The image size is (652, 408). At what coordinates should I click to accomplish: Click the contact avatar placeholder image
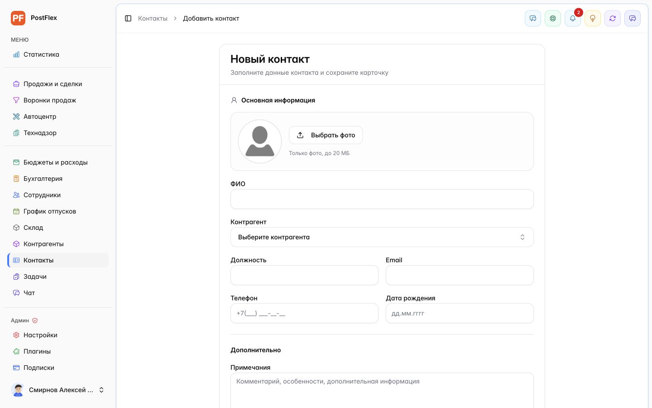click(260, 141)
